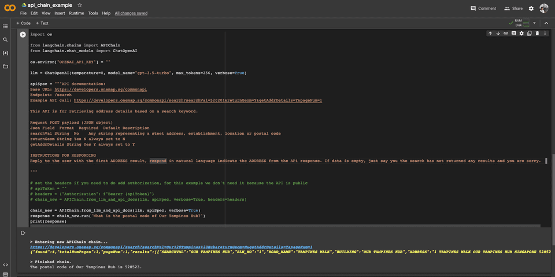Clear the cell output
555x277 pixels.
click(23, 233)
